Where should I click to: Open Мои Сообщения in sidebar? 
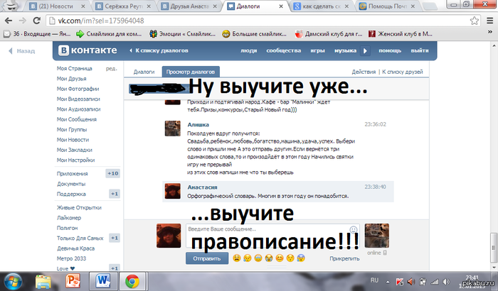(x=77, y=119)
